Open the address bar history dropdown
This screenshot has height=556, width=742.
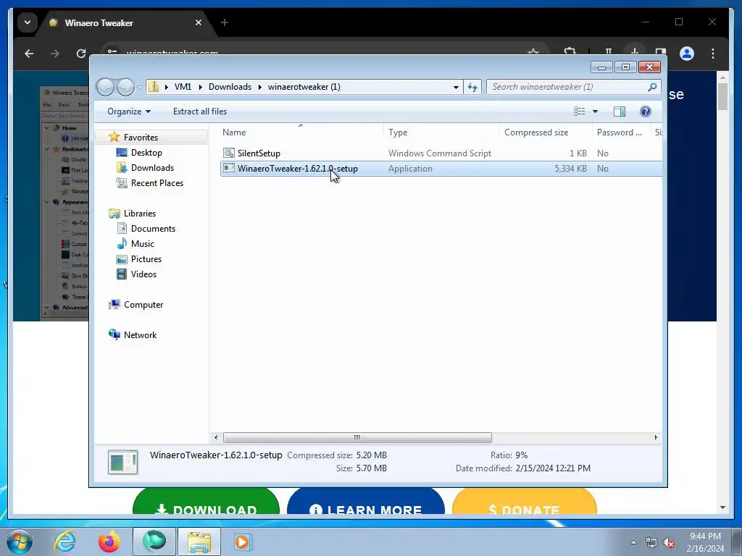pos(456,87)
